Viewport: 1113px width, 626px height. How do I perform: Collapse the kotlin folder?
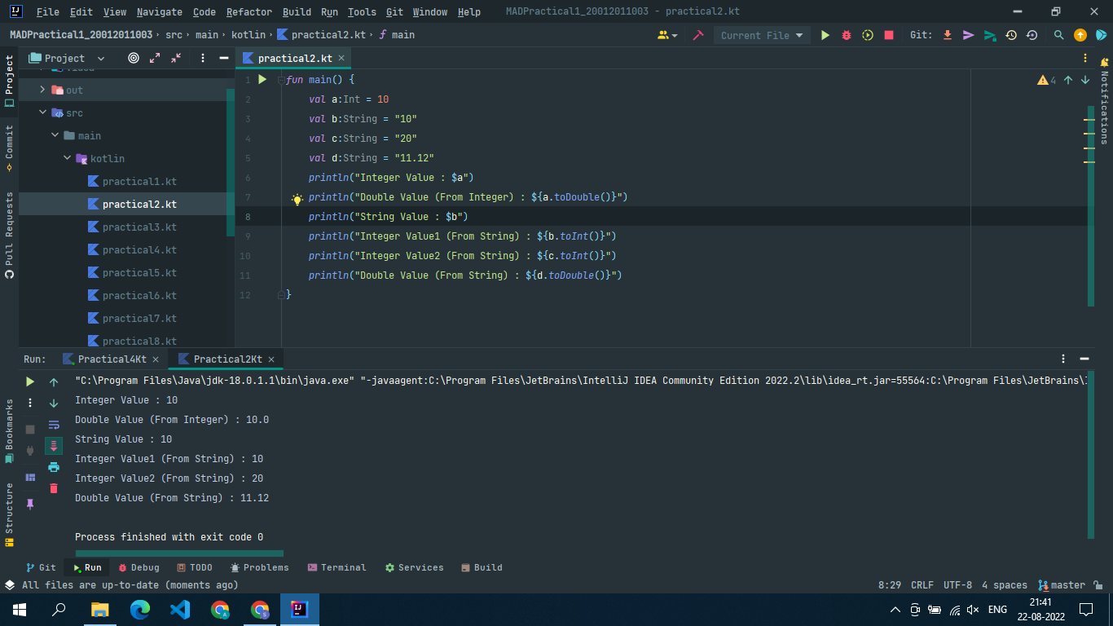point(68,158)
